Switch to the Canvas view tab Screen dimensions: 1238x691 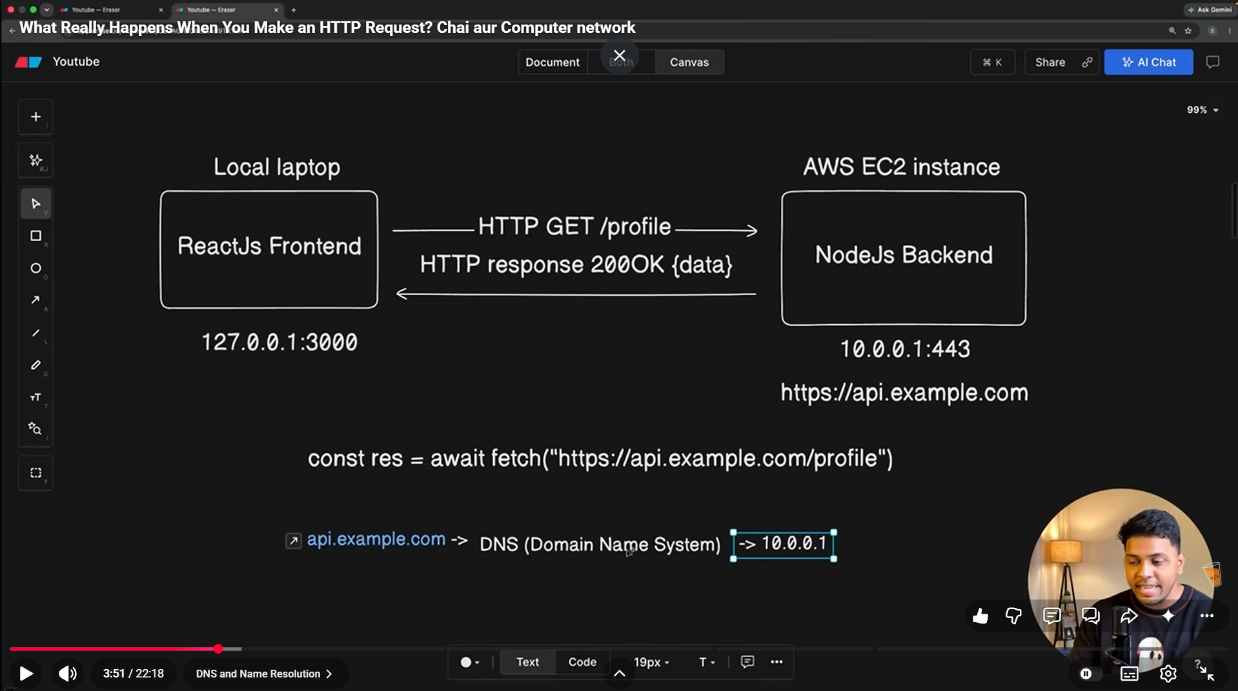tap(689, 63)
